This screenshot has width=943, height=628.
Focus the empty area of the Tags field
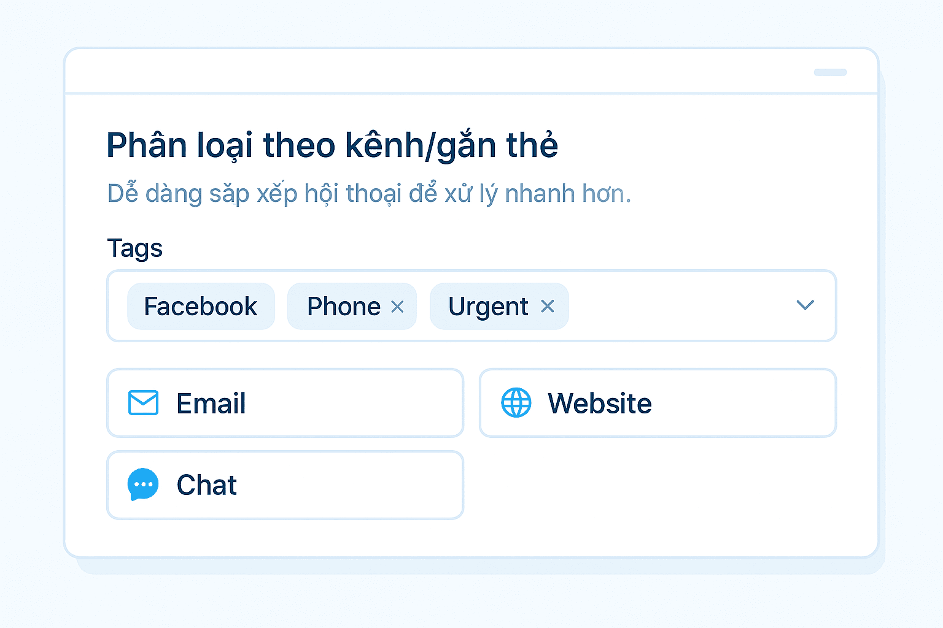[x=675, y=306]
